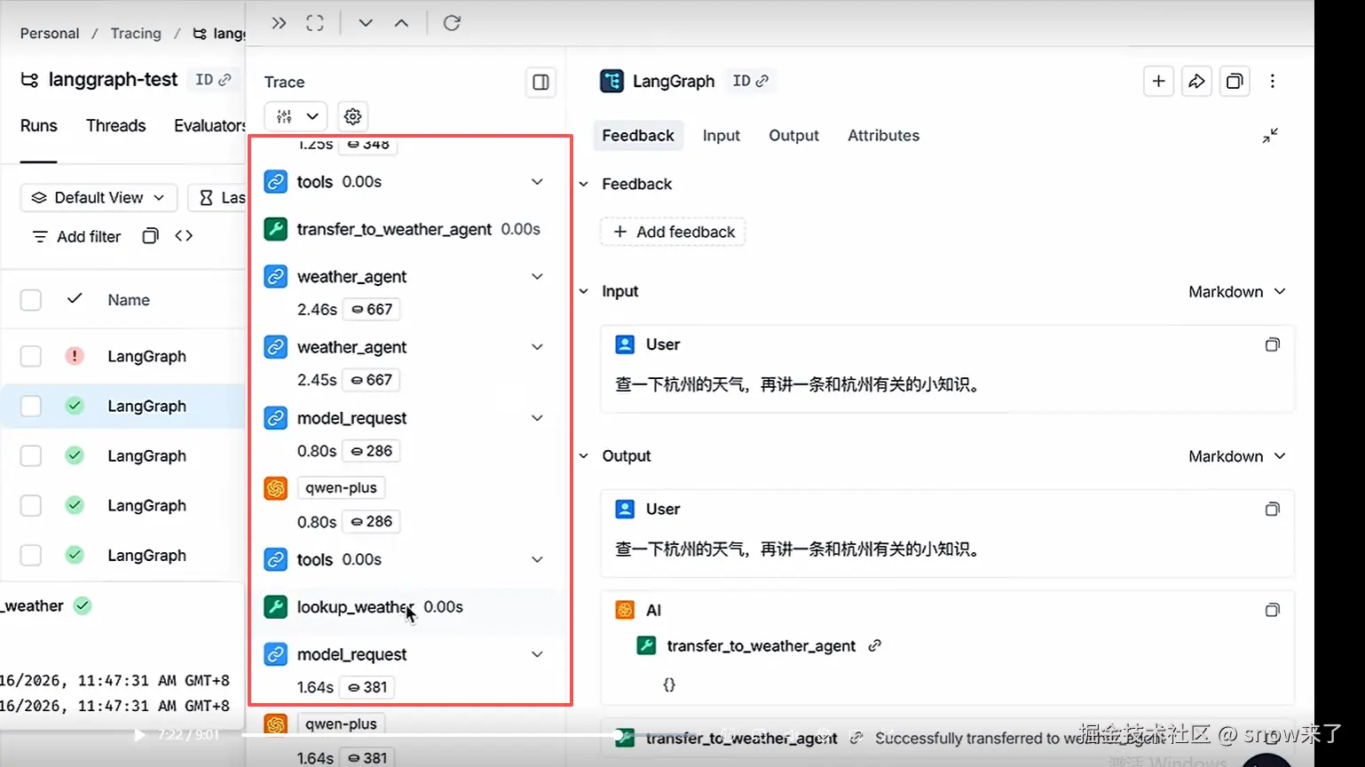Image resolution: width=1365 pixels, height=767 pixels.
Task: Refresh the trace view
Action: click(452, 23)
